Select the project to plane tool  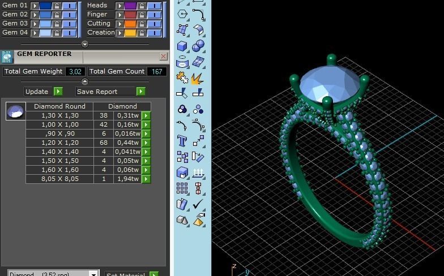(198, 172)
